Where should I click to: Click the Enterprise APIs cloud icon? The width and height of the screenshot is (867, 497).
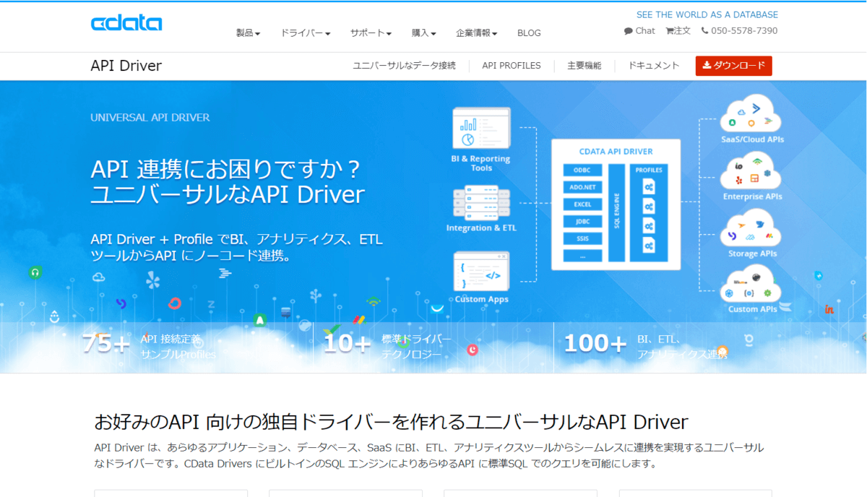click(751, 171)
